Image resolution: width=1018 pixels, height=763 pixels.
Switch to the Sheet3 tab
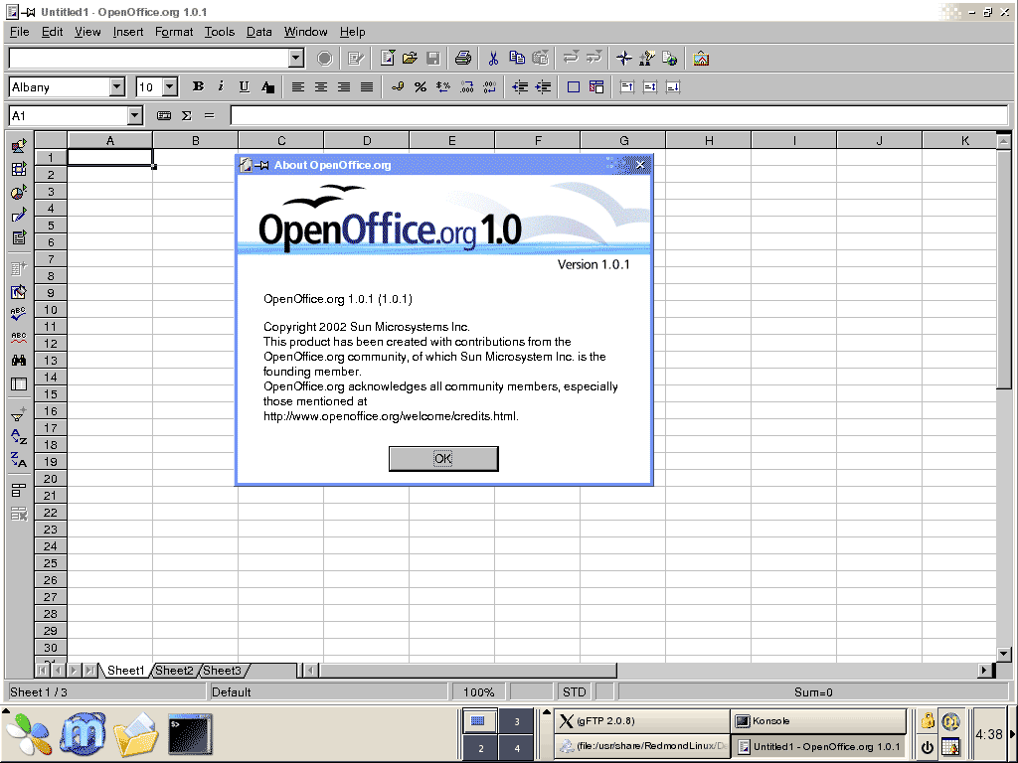222,671
